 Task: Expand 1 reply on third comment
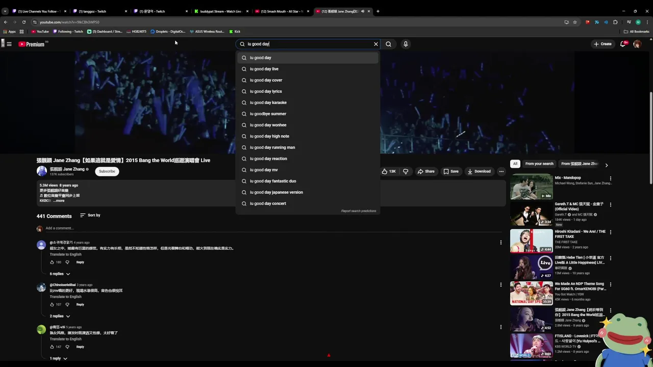coord(58,358)
